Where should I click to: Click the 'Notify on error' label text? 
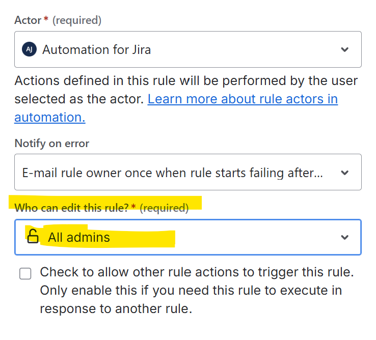[52, 144]
